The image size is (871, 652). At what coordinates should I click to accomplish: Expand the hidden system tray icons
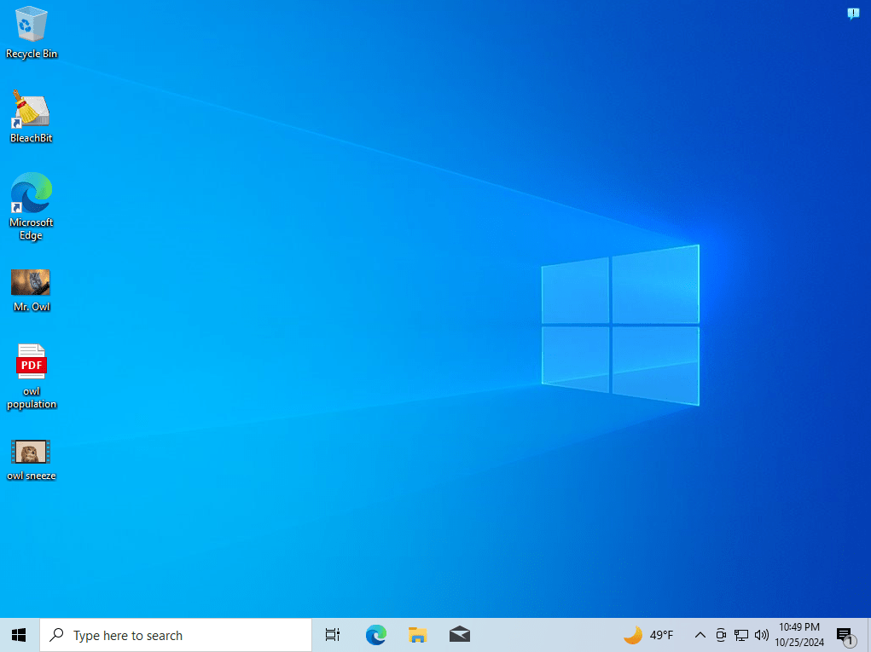700,635
